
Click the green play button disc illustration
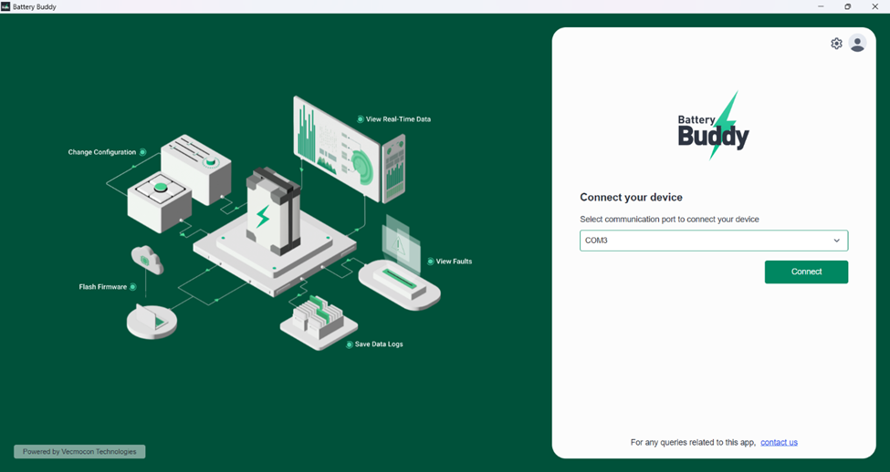tap(152, 322)
